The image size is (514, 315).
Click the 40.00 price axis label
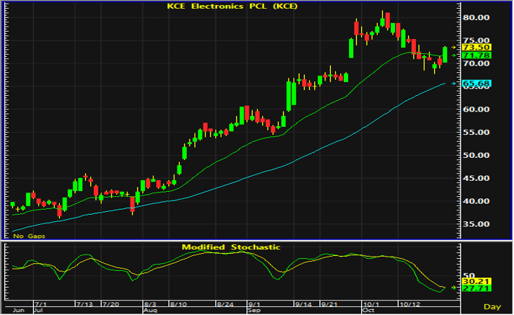coord(476,201)
